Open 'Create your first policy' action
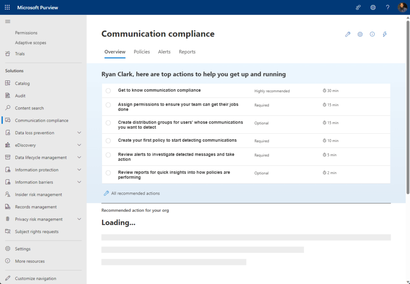The image size is (410, 284). (x=177, y=140)
